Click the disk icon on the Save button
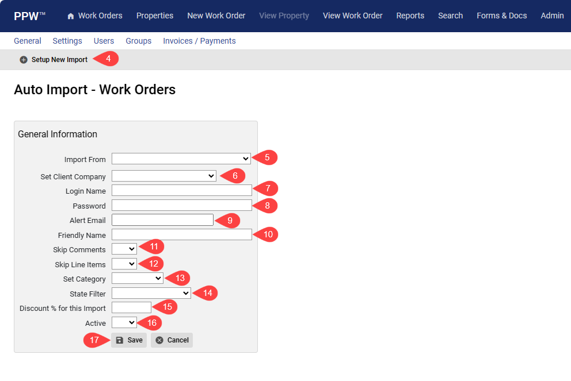The height and width of the screenshot is (381, 571). pyautogui.click(x=119, y=340)
